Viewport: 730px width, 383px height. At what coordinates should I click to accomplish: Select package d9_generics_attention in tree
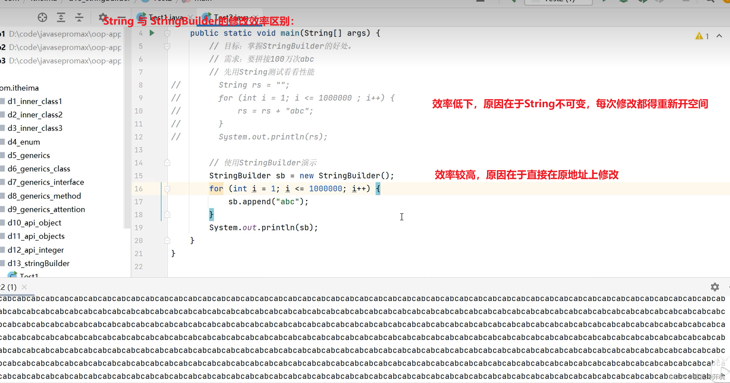[46, 209]
